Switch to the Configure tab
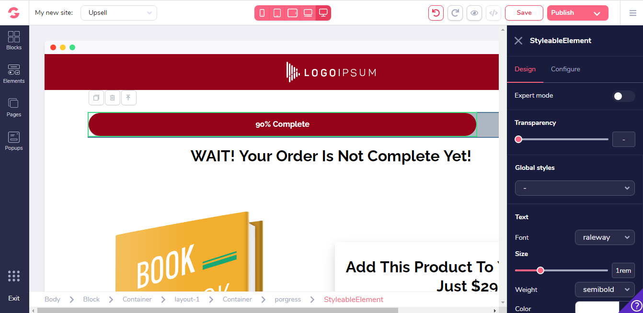This screenshot has width=643, height=313. [565, 69]
